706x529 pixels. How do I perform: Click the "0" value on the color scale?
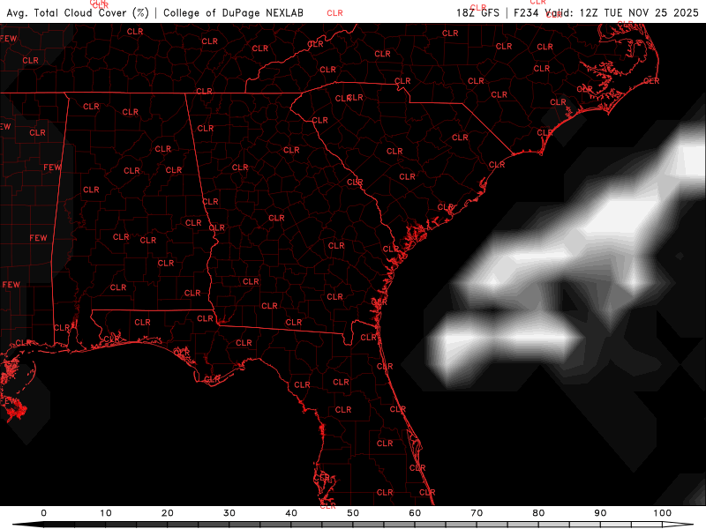coord(43,513)
